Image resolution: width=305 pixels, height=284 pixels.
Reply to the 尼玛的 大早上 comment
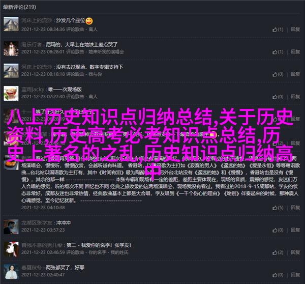point(295,52)
